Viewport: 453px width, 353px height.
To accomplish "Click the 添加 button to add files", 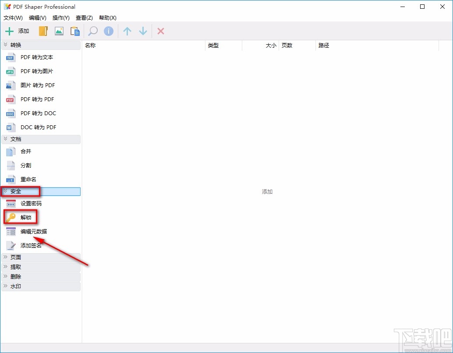I will point(17,31).
